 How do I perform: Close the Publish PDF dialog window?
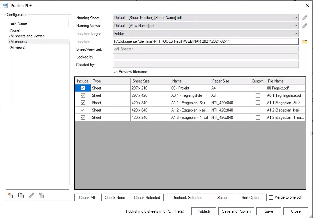tap(307, 5)
